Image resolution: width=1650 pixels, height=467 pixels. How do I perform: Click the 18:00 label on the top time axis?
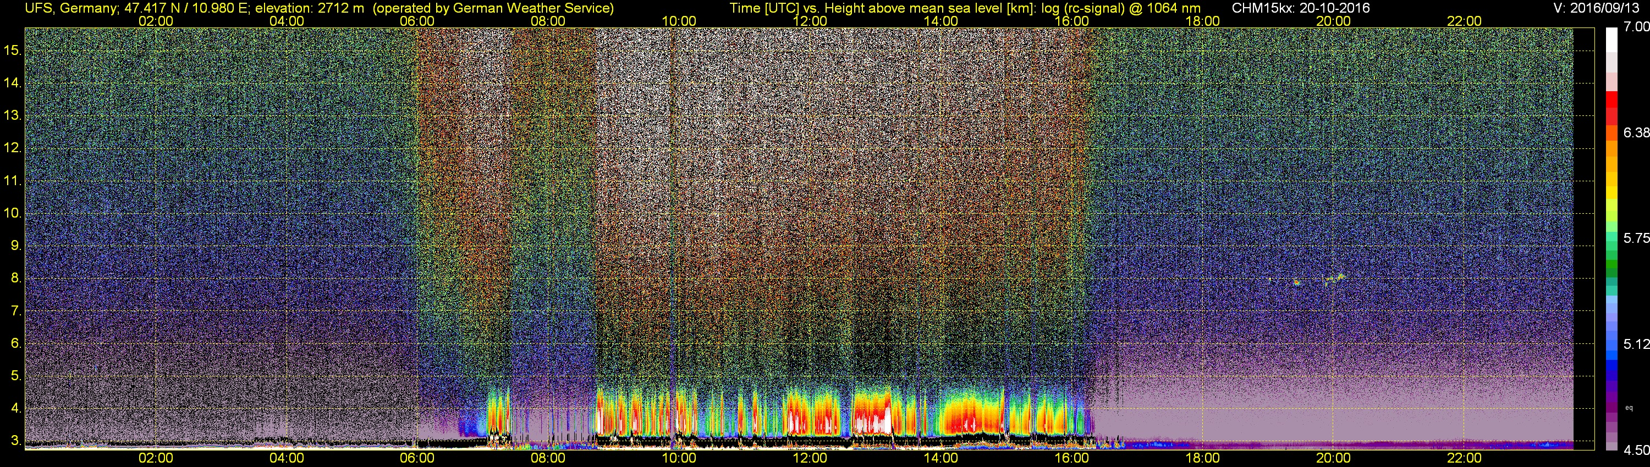coord(1203,21)
